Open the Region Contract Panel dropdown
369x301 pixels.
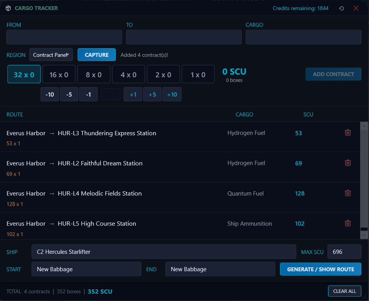pyautogui.click(x=51, y=55)
